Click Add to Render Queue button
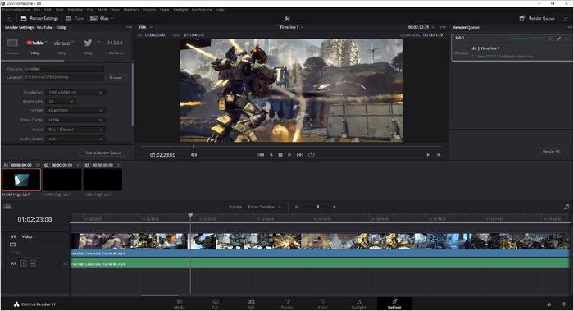Viewport: 574px width, 311px height. [102, 153]
